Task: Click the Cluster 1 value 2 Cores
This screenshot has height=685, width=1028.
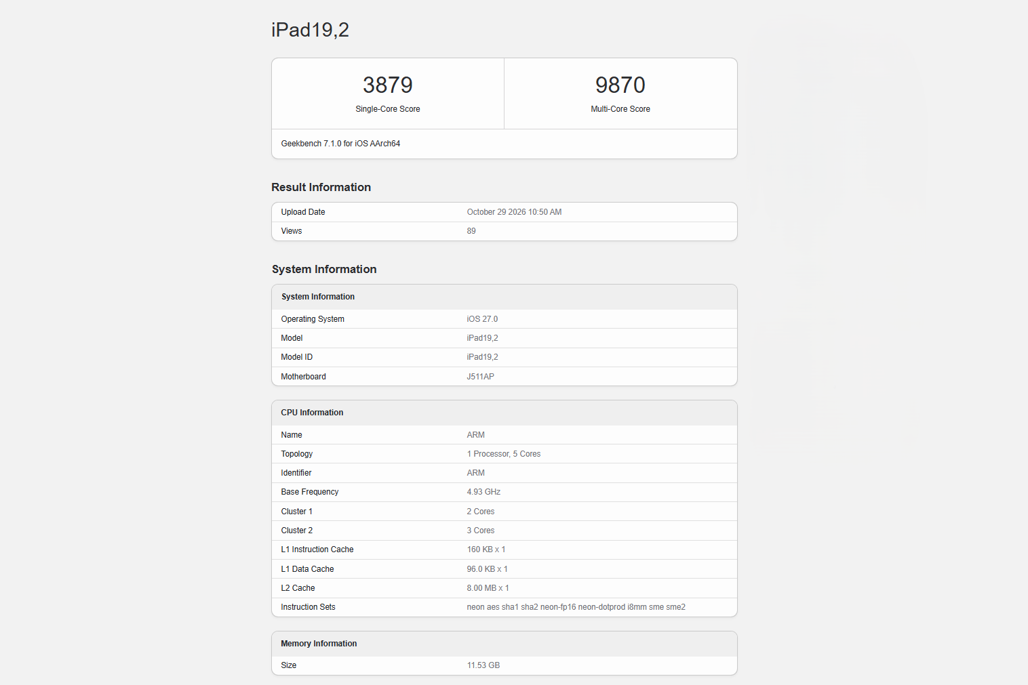Action: (481, 512)
